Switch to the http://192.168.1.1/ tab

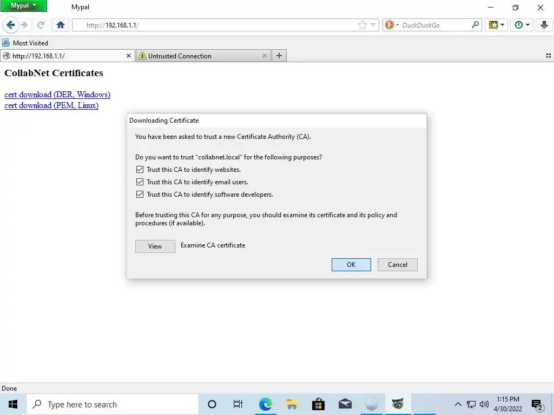click(67, 56)
